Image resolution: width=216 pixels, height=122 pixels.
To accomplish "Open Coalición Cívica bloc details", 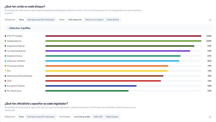I will pyautogui.click(x=108, y=56).
